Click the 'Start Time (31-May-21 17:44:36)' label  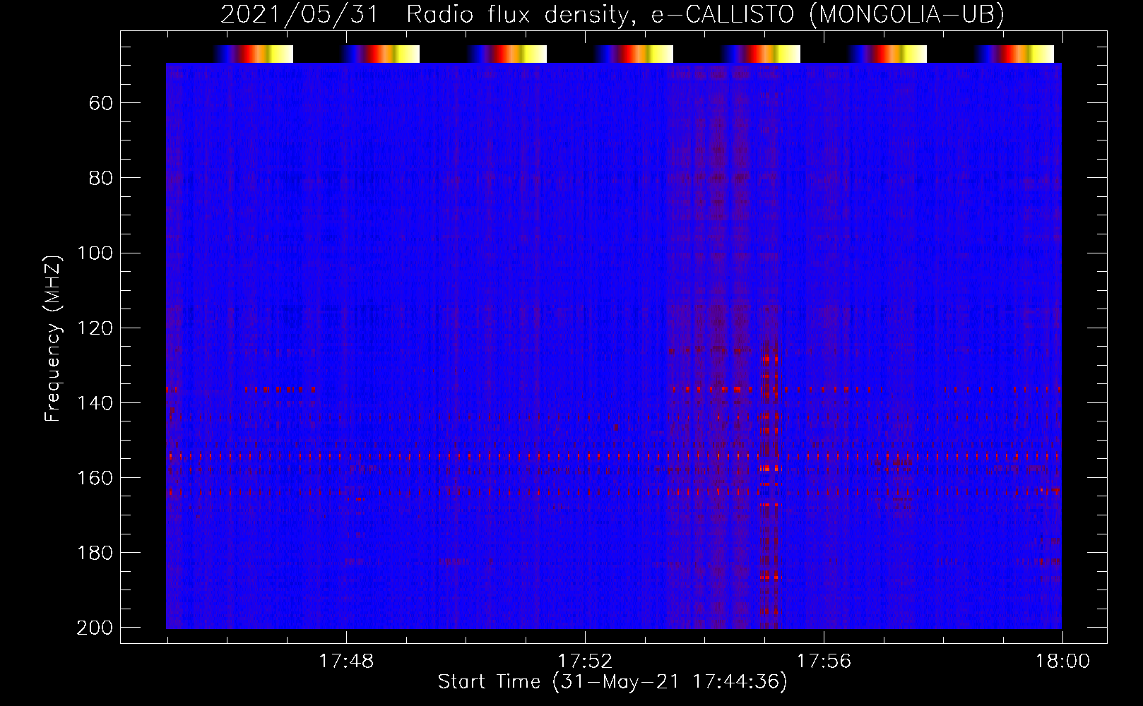[612, 682]
